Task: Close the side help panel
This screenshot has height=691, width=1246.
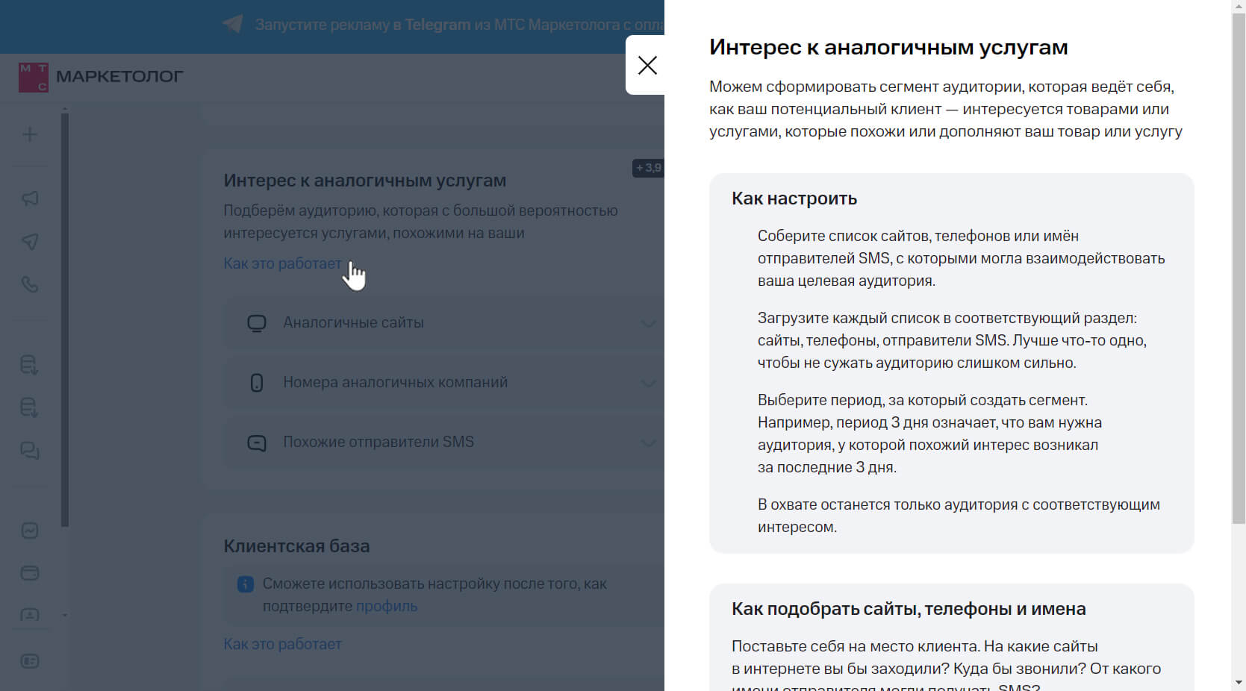Action: pyautogui.click(x=647, y=66)
